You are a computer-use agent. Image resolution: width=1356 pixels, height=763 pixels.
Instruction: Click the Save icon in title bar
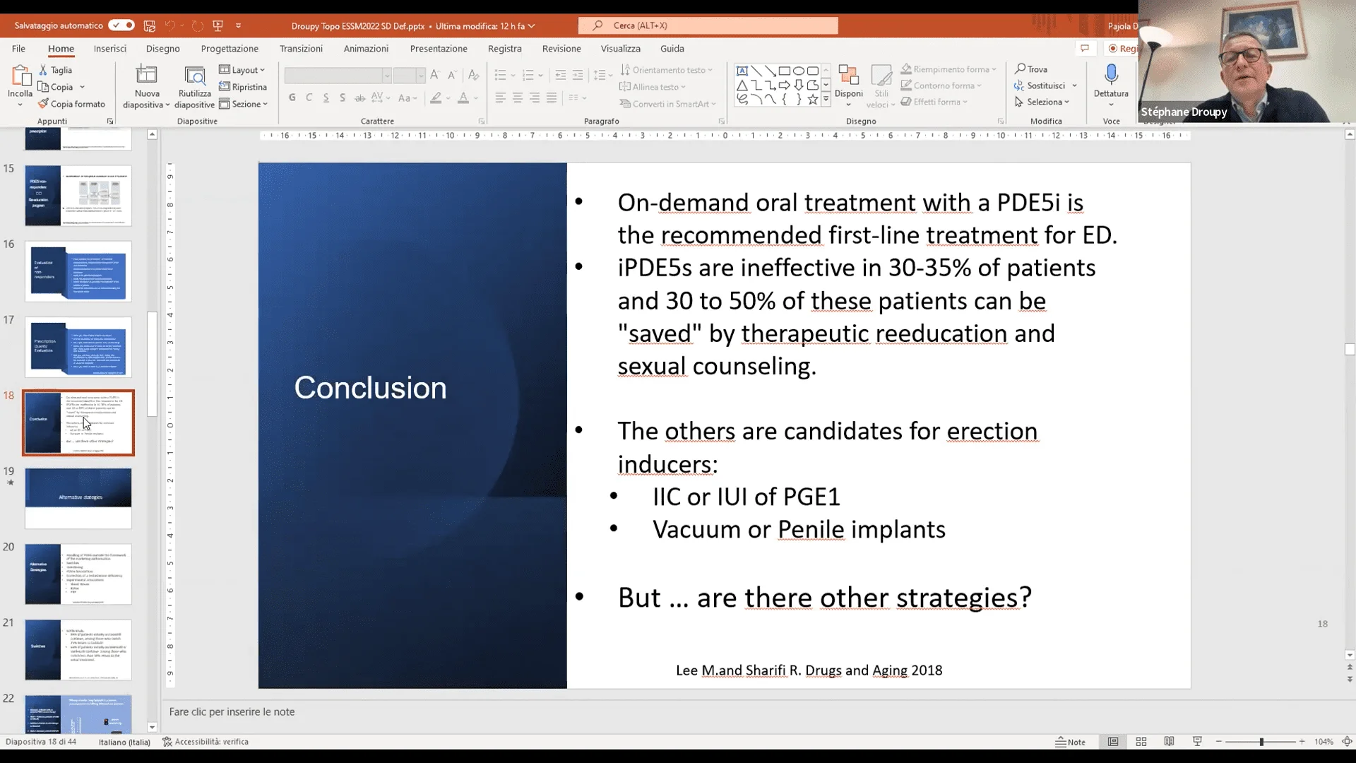tap(150, 25)
